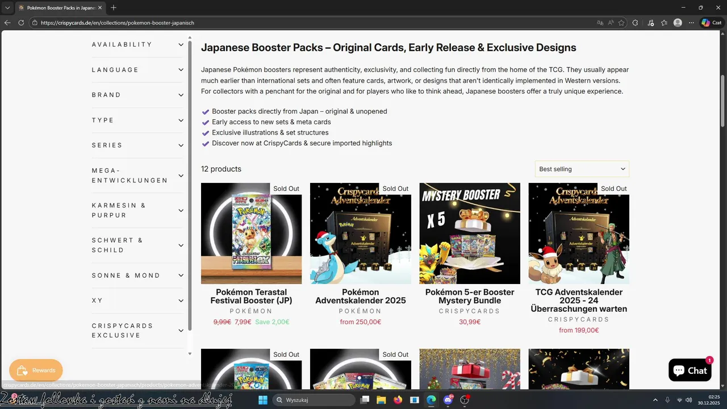Open Task View in the taskbar
Screen dimensions: 727x409
tap(365, 400)
